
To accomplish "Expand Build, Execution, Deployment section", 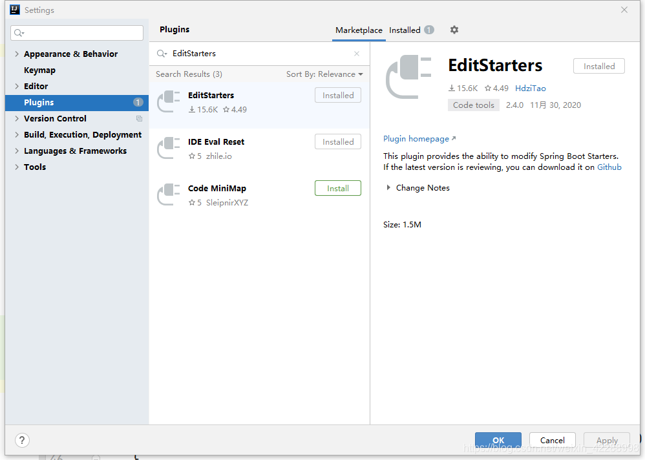I will (x=16, y=134).
